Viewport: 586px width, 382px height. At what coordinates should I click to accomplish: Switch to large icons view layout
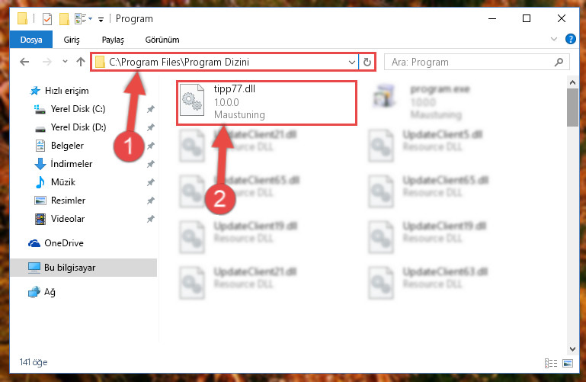tap(568, 363)
